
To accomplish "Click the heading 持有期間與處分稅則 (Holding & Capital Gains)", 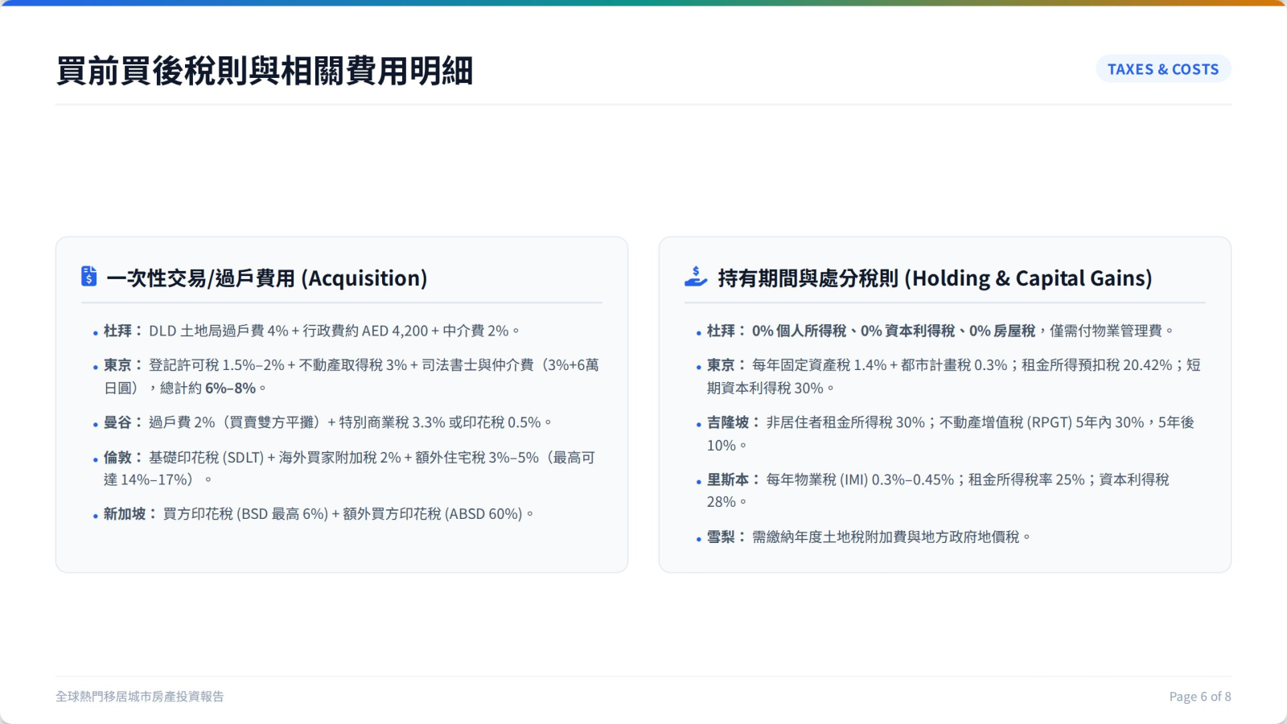I will pyautogui.click(x=935, y=278).
